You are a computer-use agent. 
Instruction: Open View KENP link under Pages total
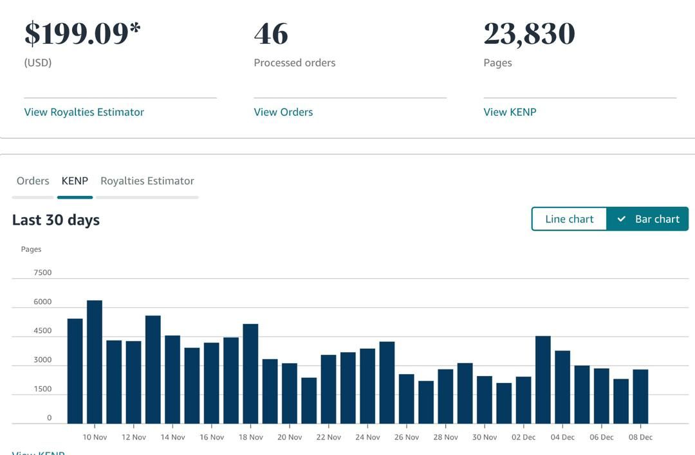(510, 112)
